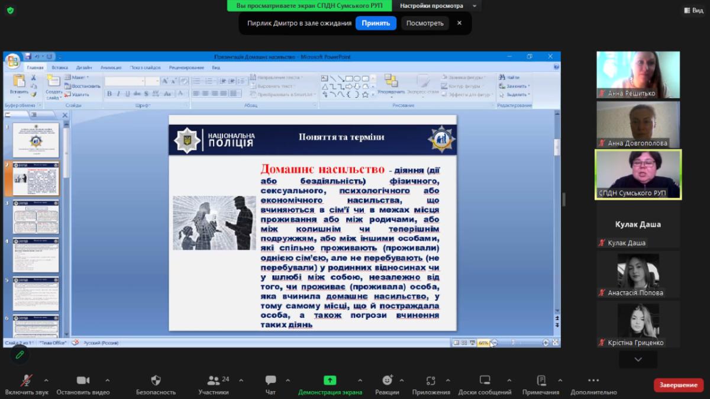Click the green Демонстрация экрана icon
The width and height of the screenshot is (710, 399).
tap(330, 381)
